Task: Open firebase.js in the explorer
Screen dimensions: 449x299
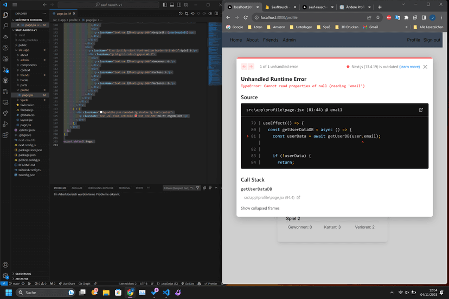Action: 27,110
